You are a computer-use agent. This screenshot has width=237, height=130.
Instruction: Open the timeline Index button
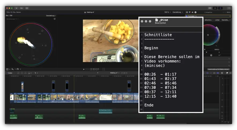pyautogui.click(x=10, y=73)
